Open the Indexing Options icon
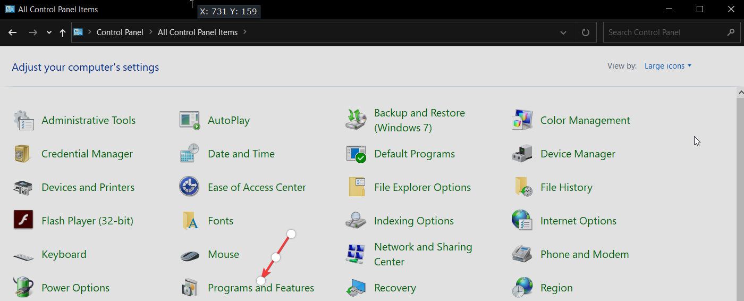The width and height of the screenshot is (744, 301). [356, 221]
